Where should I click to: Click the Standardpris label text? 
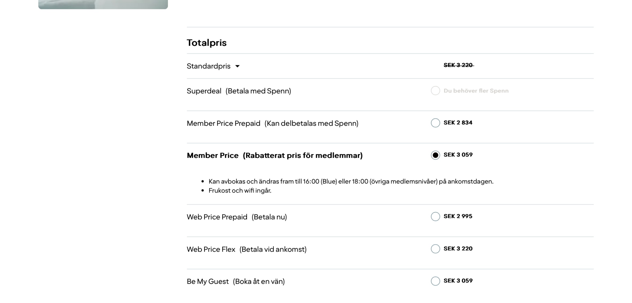[208, 66]
